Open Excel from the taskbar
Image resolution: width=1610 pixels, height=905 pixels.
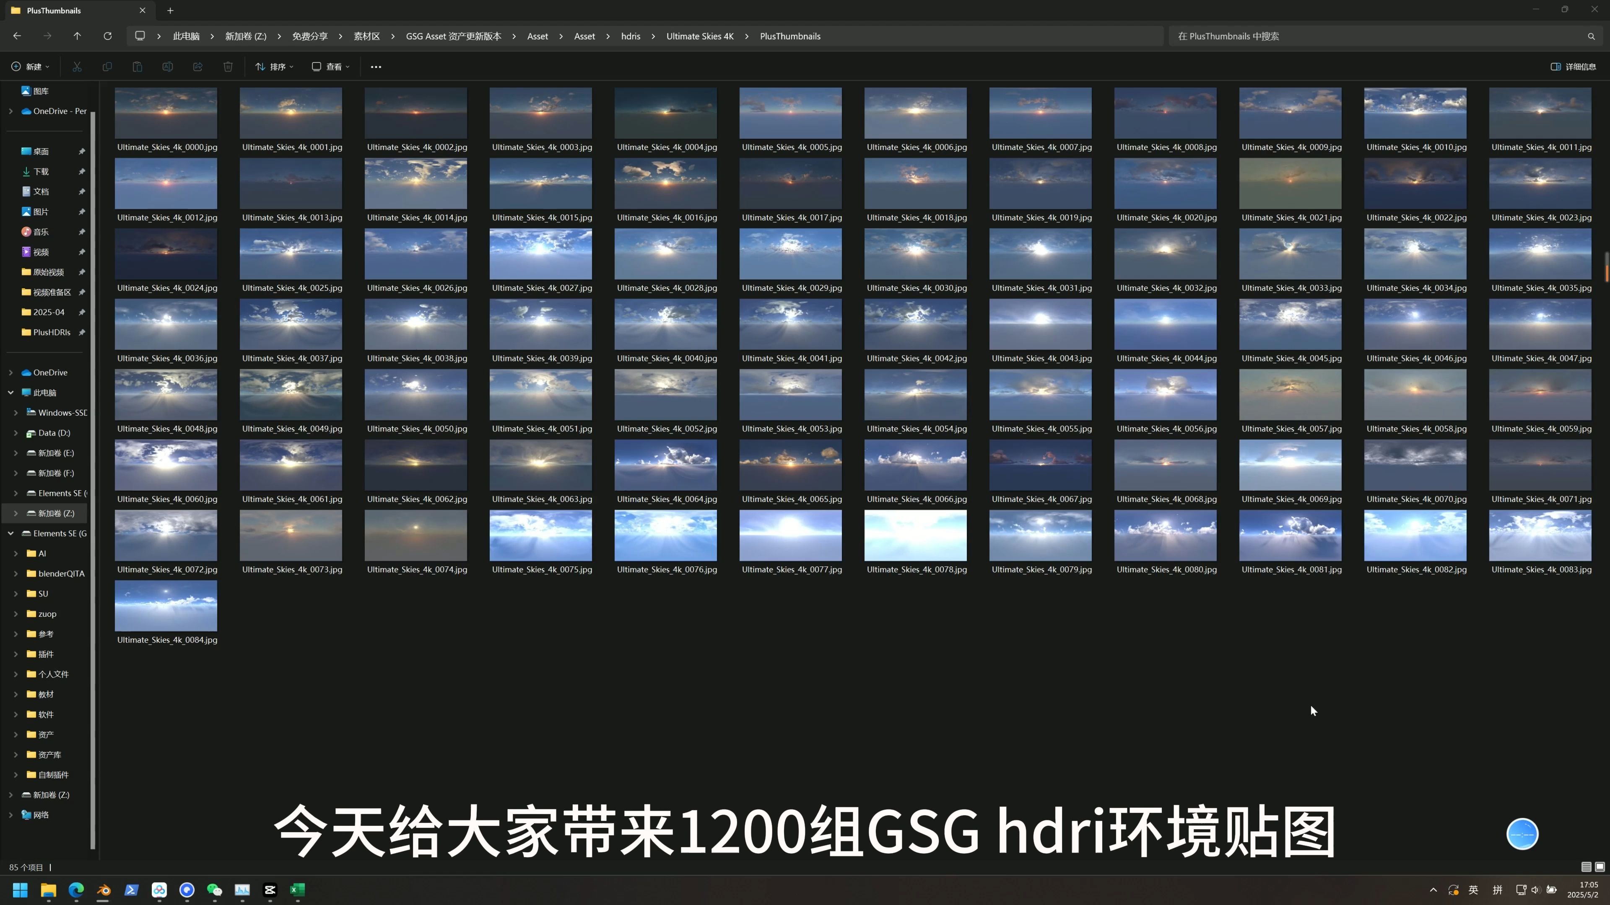tap(298, 890)
